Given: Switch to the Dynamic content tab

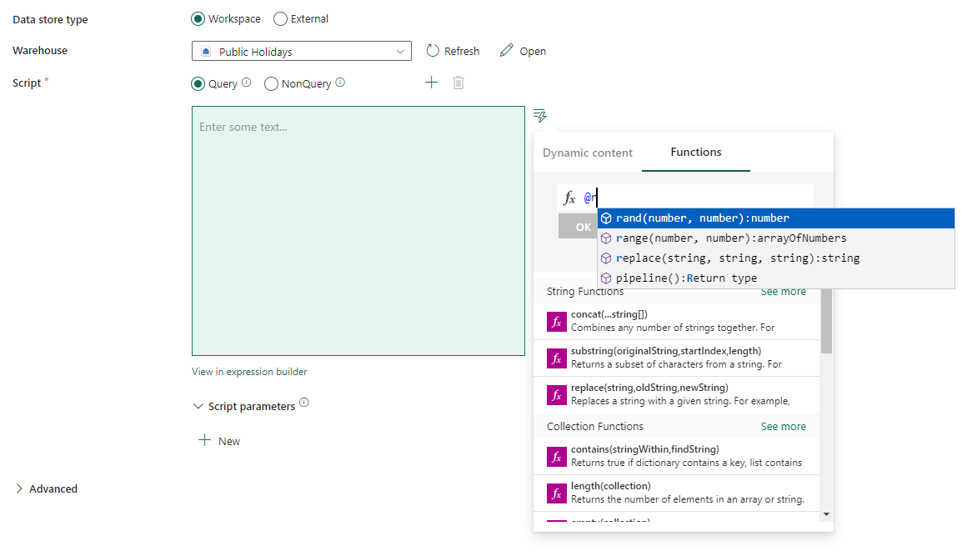Looking at the screenshot, I should click(587, 152).
